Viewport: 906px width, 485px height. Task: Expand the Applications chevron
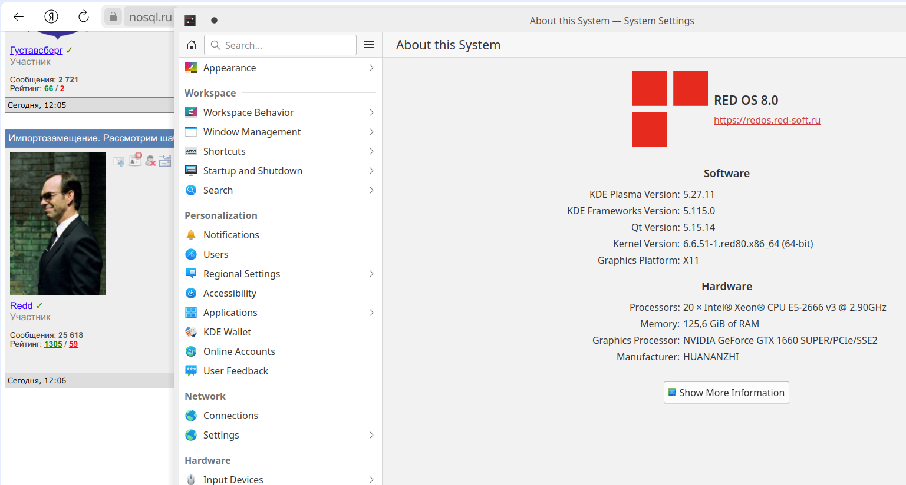pos(371,313)
